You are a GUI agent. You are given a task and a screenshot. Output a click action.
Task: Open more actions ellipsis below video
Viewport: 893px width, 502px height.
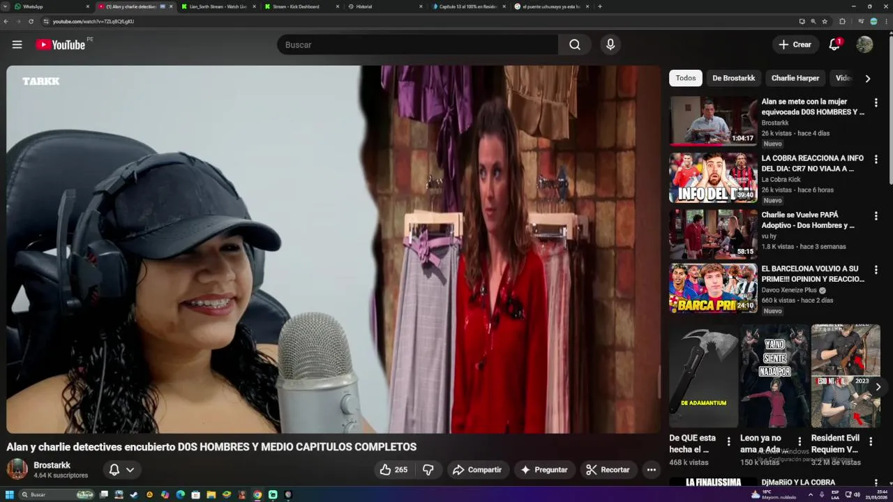tap(651, 470)
